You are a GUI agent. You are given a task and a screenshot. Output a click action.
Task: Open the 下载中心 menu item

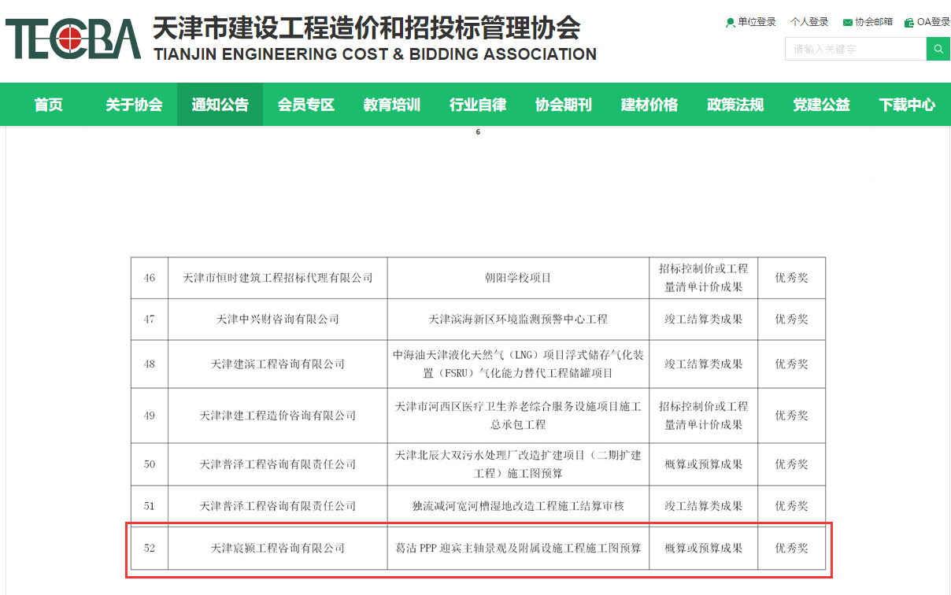tap(907, 105)
